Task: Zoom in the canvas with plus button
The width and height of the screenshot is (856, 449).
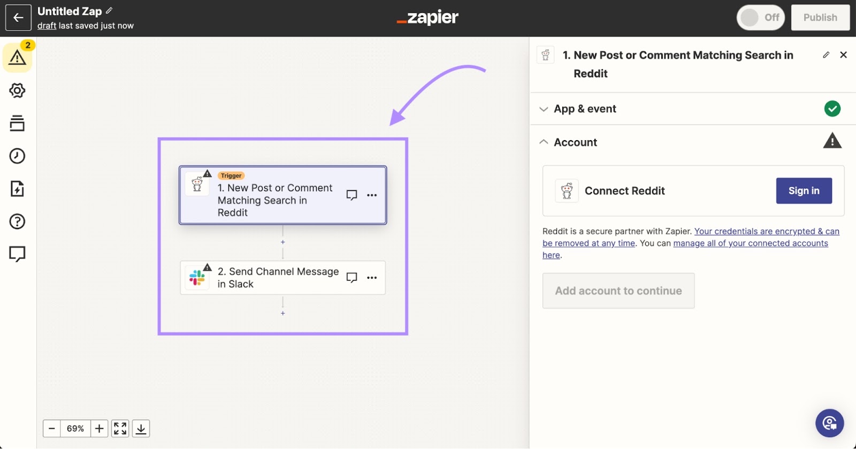Action: click(x=99, y=429)
